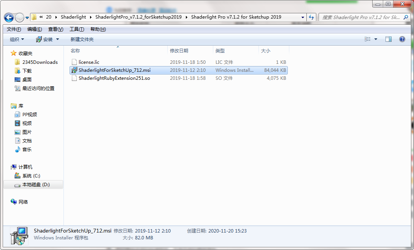Viewport: 414px width, 250px height.
Task: Open the 视频 library
Action: [27, 123]
